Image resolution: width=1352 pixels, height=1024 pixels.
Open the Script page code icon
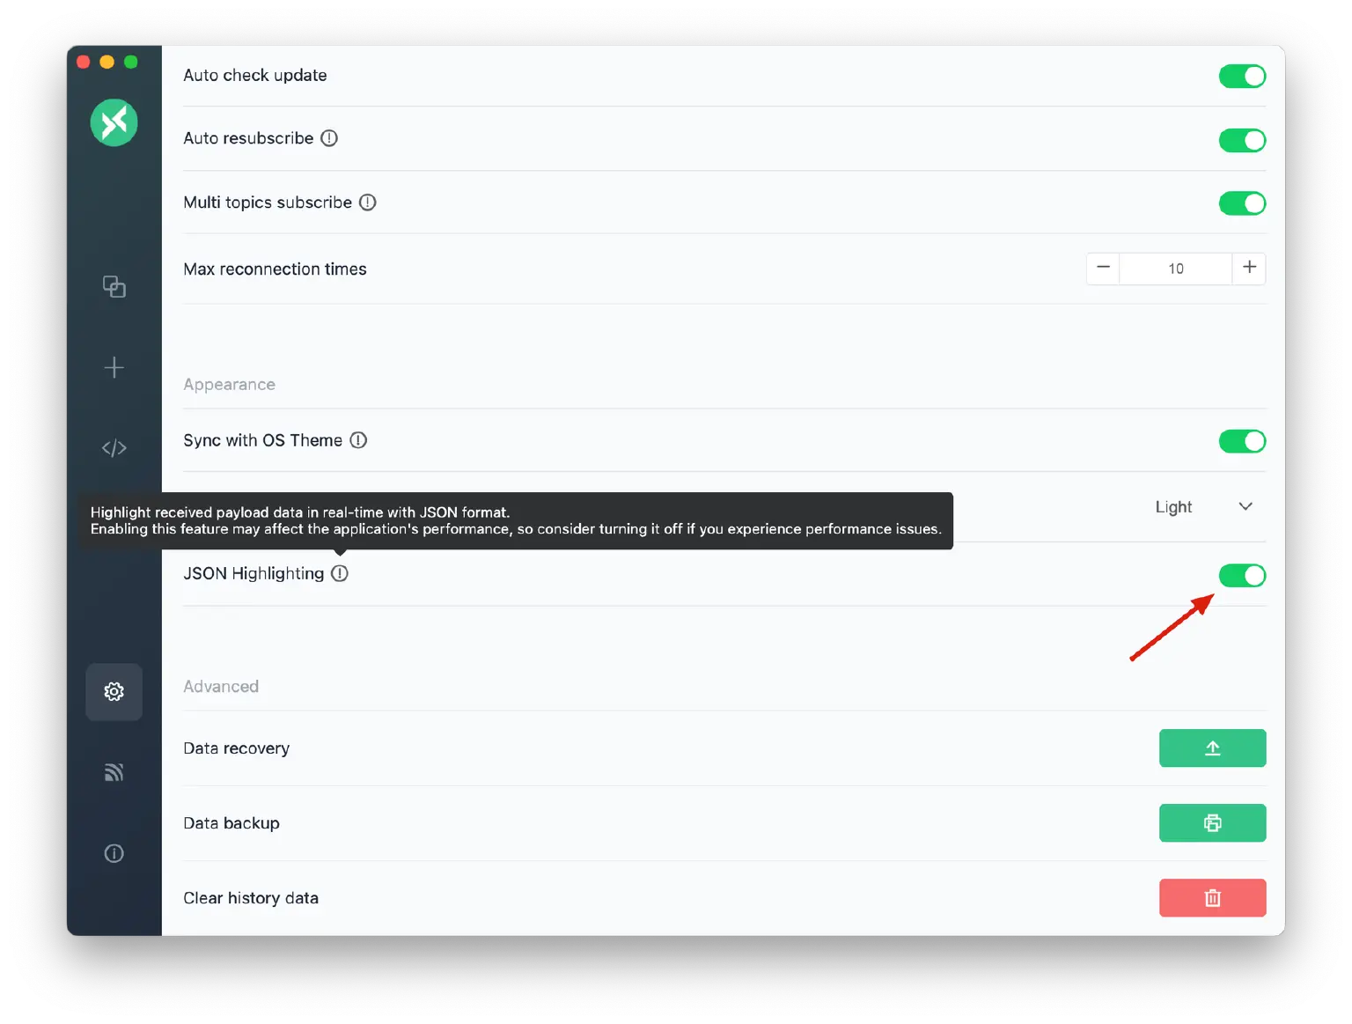[114, 448]
